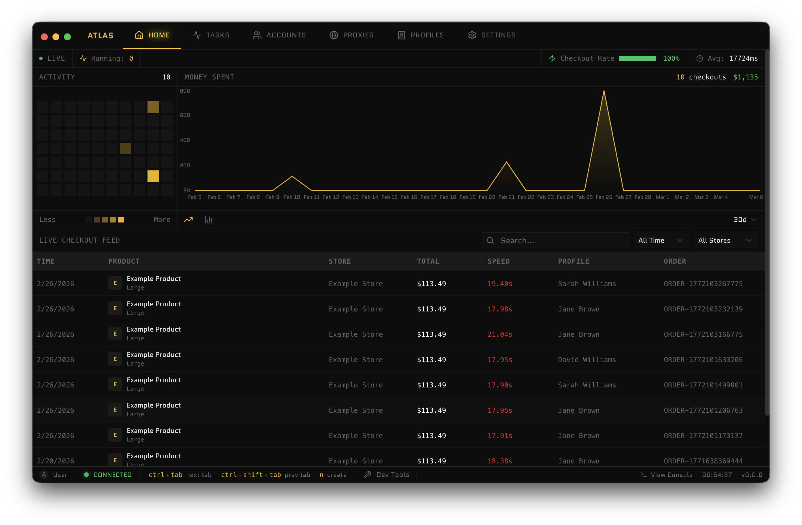802x525 pixels.
Task: Click the Checkout Rate progress bar
Action: (x=637, y=59)
